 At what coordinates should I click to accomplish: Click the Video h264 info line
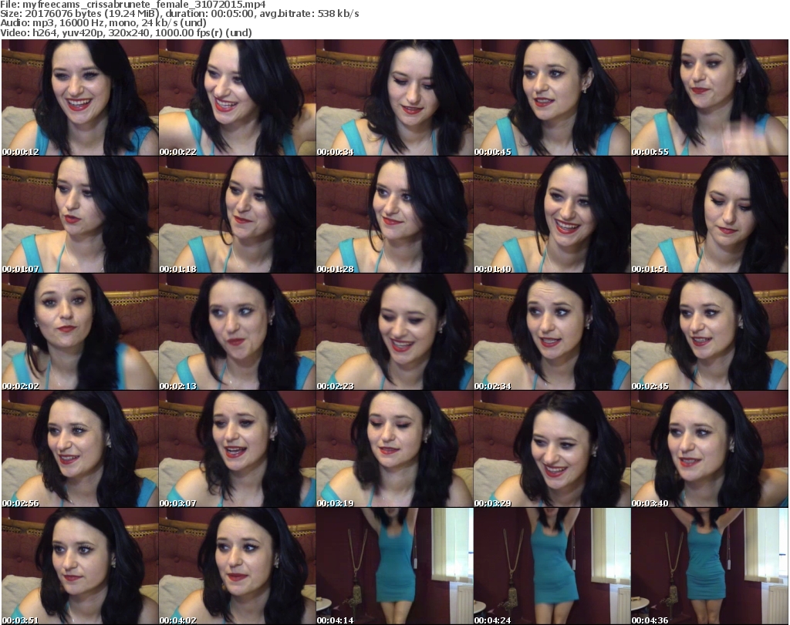pos(126,32)
